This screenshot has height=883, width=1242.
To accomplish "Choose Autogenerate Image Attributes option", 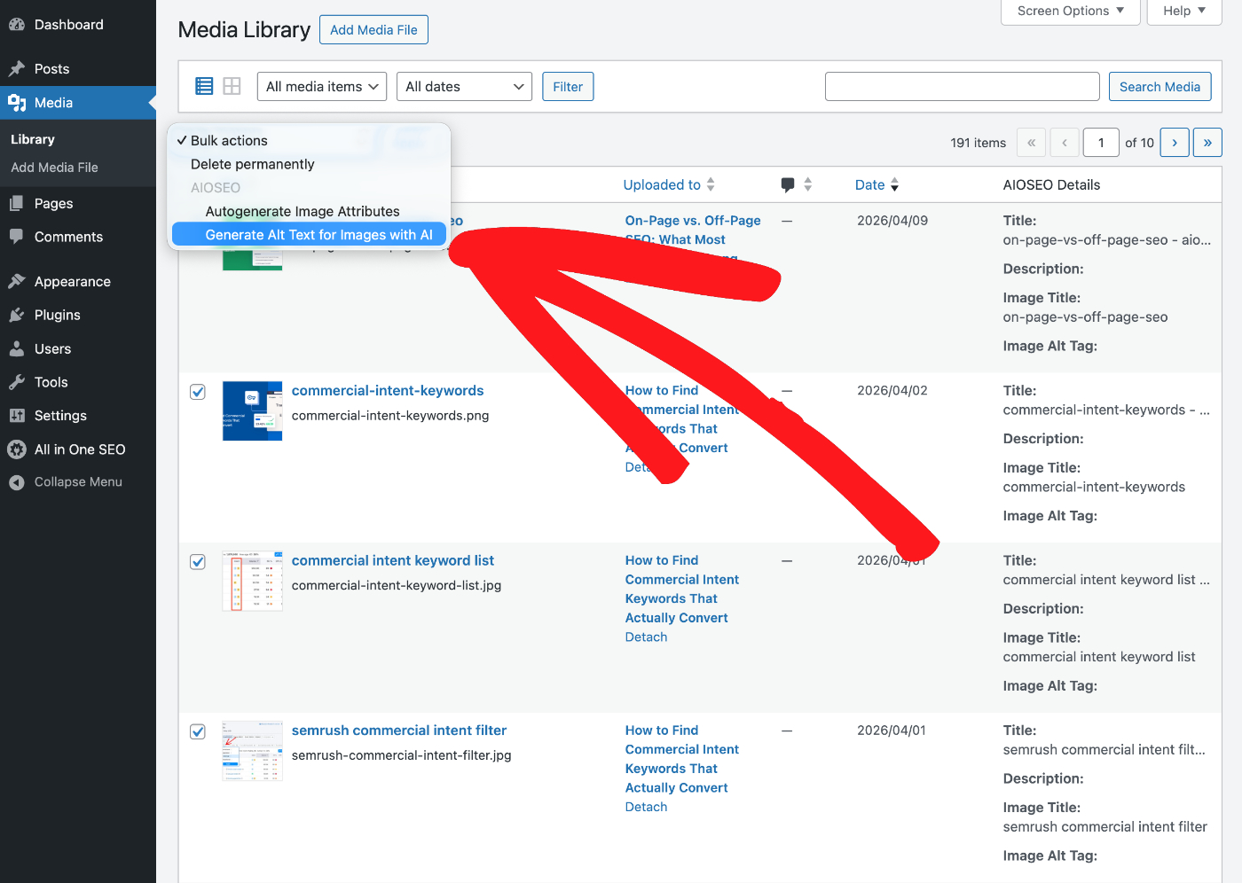I will point(302,211).
